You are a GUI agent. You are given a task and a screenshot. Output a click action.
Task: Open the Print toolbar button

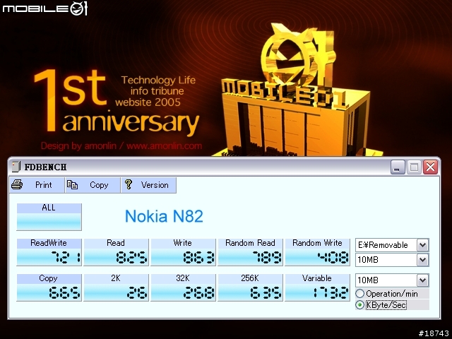[x=37, y=185]
